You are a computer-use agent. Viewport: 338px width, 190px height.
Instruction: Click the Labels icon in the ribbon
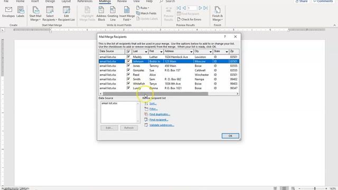click(x=21, y=9)
